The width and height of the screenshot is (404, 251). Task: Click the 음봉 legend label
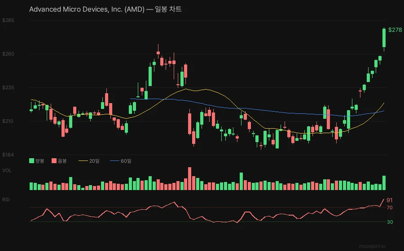[62, 161]
